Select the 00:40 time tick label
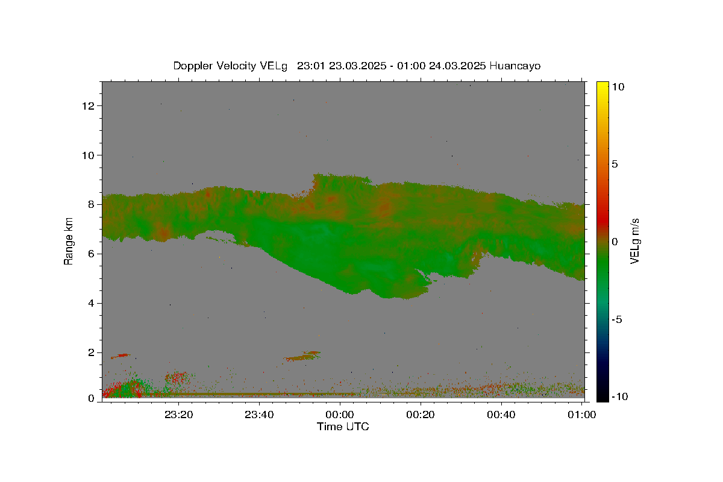Screen dimensions: 723x482 tap(501, 415)
